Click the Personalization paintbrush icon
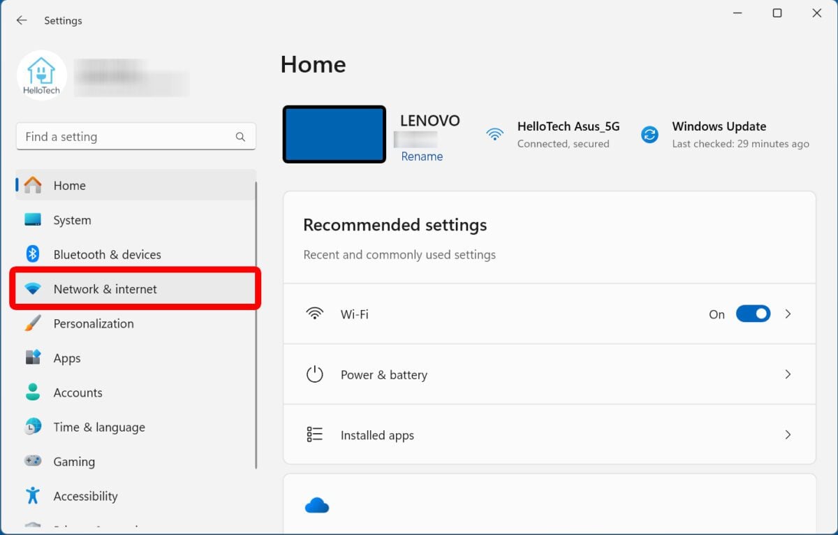838x535 pixels. tap(33, 323)
